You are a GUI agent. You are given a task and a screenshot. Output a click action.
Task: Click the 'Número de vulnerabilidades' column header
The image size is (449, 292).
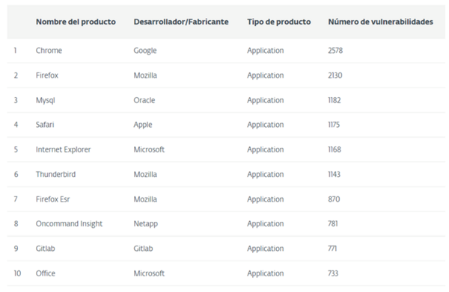point(381,22)
